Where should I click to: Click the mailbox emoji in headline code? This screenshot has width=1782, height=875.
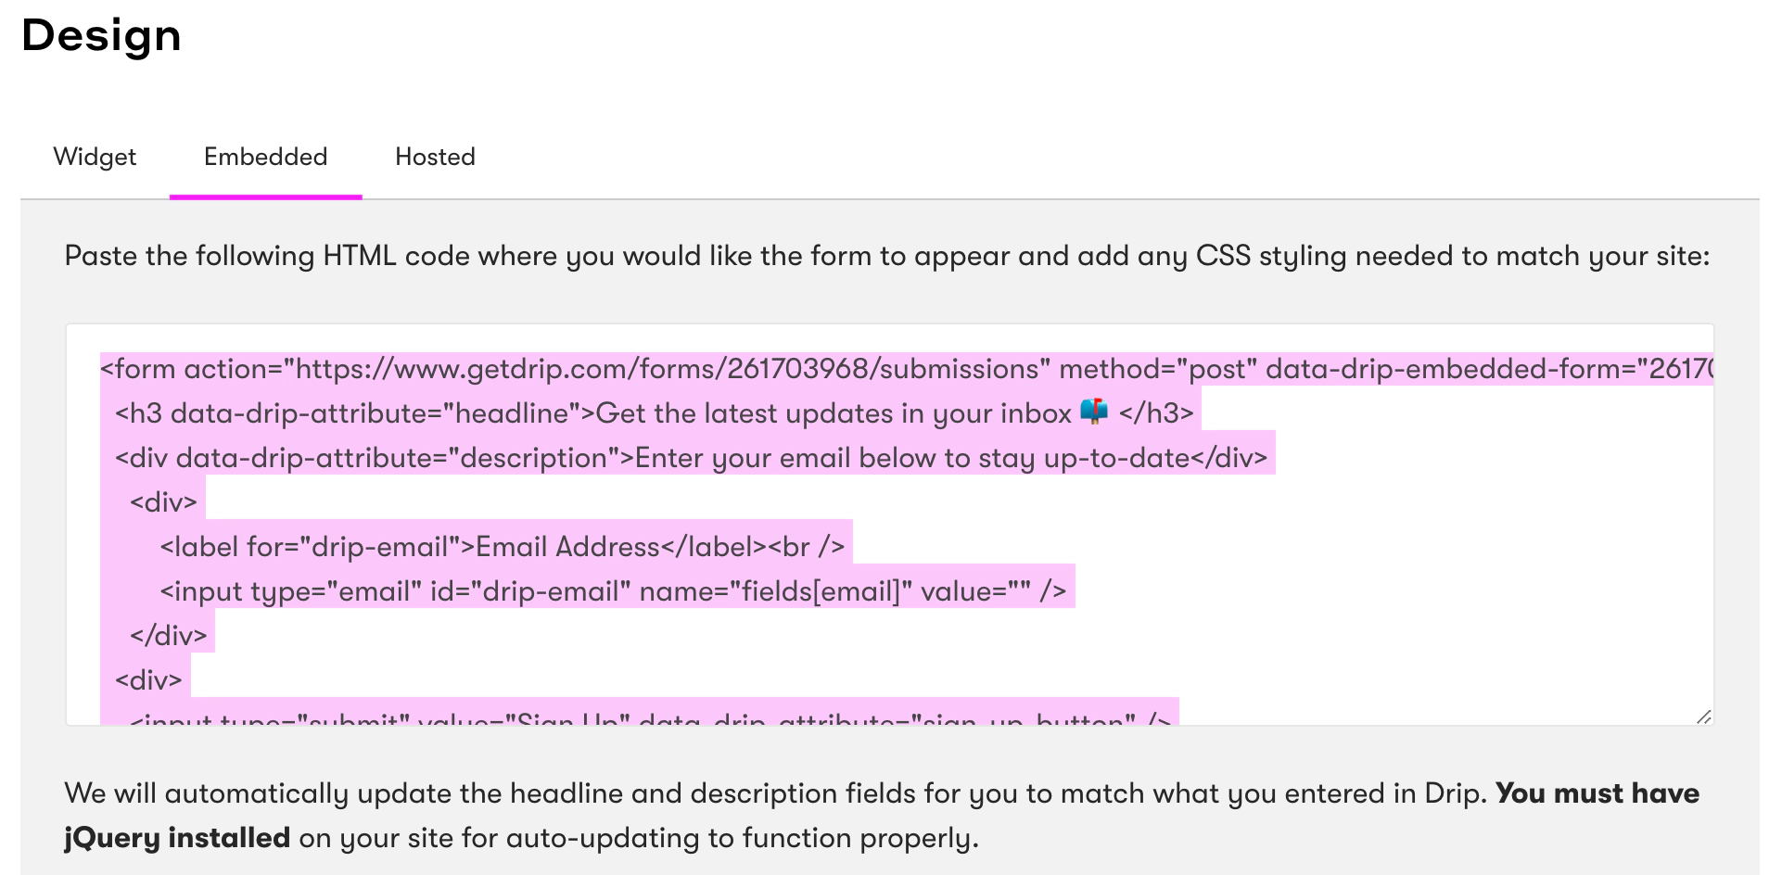click(1094, 412)
